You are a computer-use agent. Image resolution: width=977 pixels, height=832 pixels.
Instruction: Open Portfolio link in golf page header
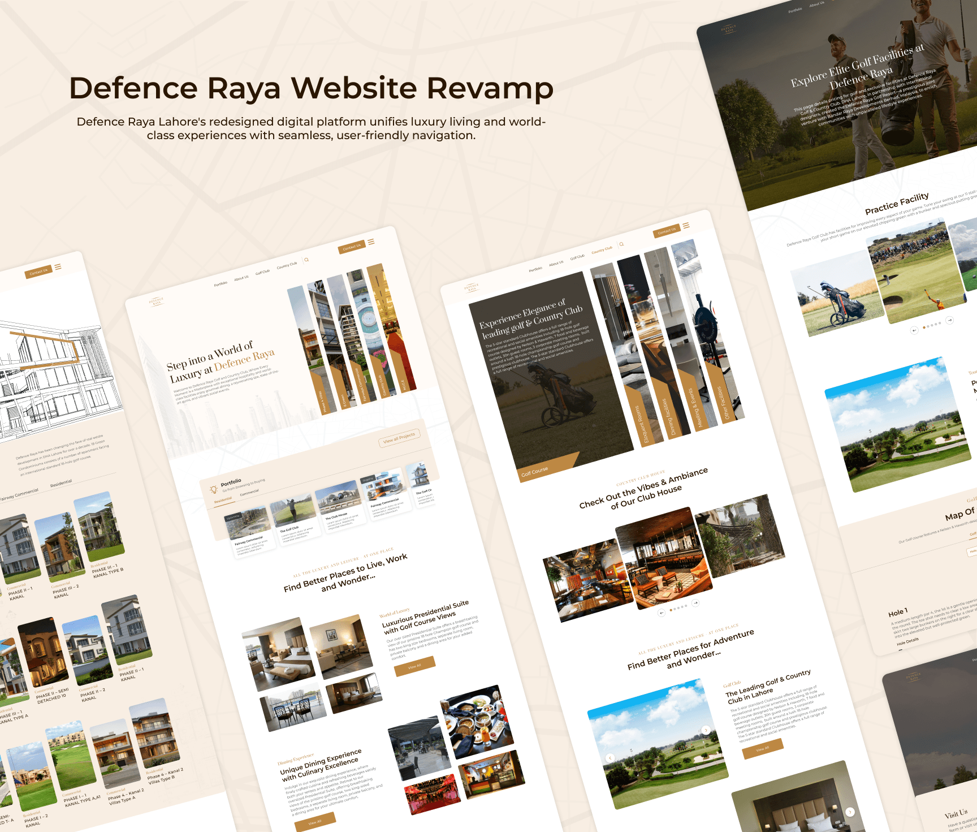(795, 10)
